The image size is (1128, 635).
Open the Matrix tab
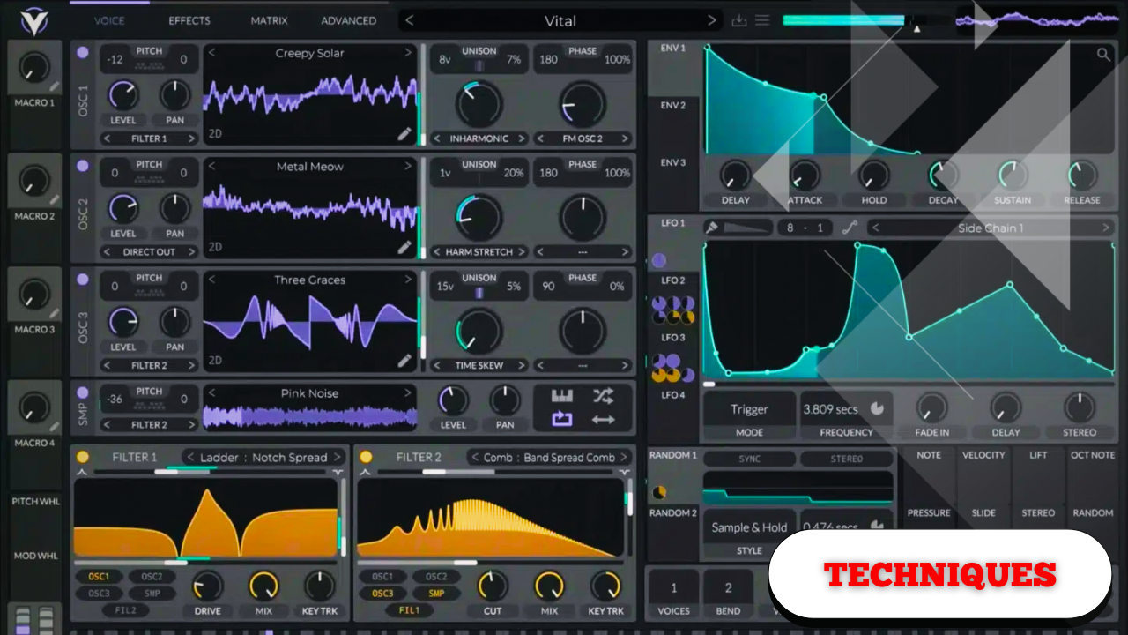coord(269,20)
